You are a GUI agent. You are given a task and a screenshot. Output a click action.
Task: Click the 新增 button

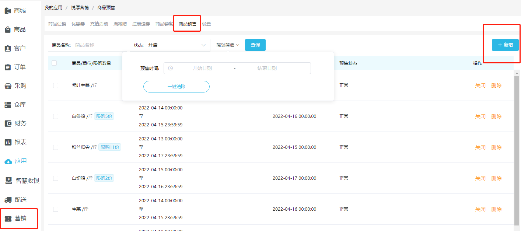click(505, 45)
